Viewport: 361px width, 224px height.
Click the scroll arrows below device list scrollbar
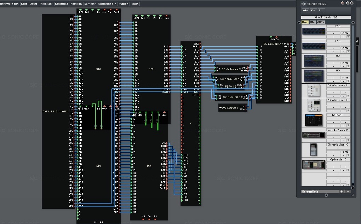pyautogui.click(x=353, y=188)
